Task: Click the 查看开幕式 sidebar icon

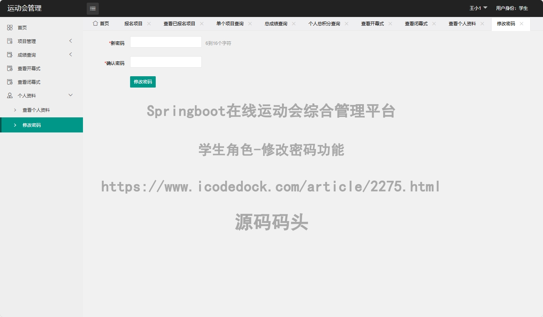Action: [10, 68]
